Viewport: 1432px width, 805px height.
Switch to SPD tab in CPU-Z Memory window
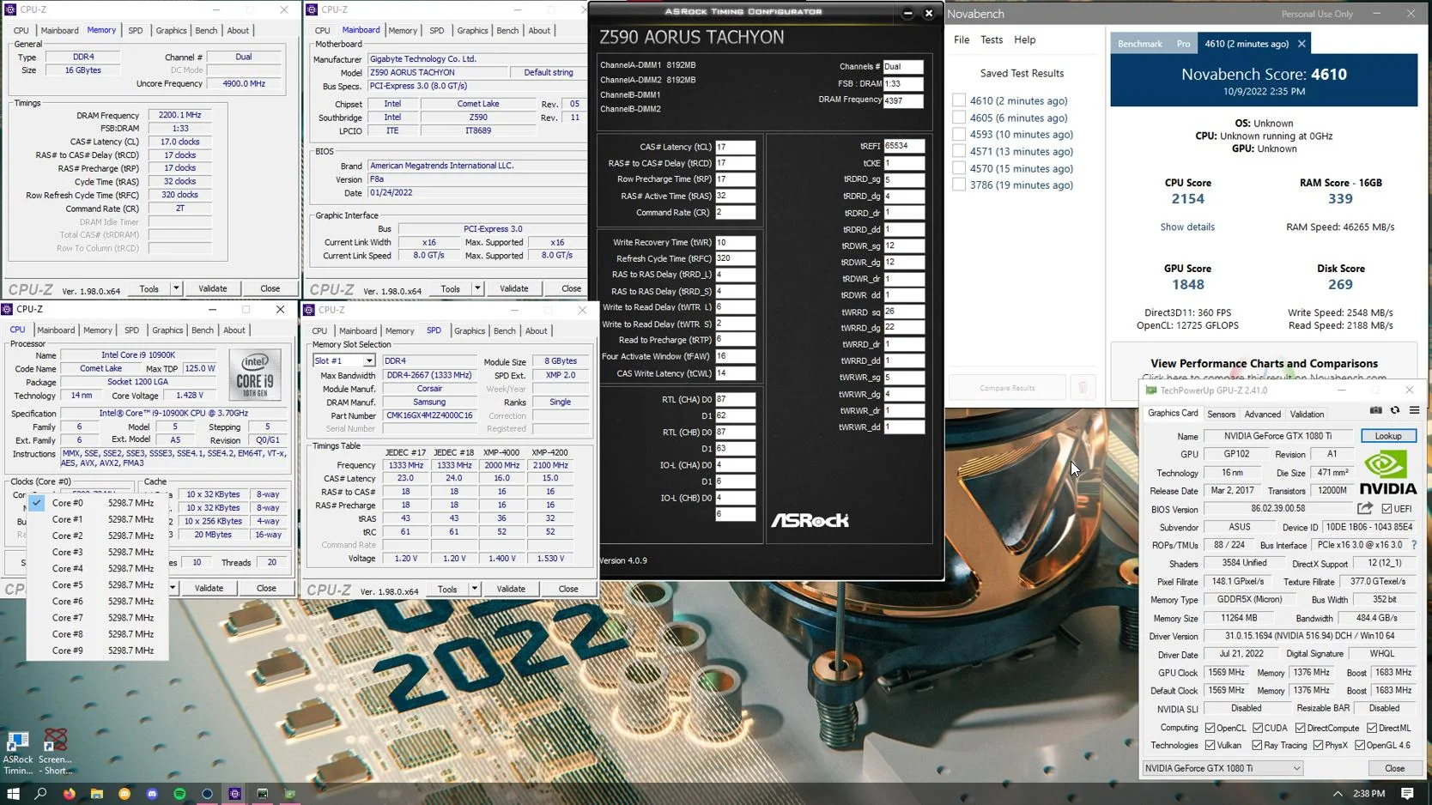tap(136, 30)
